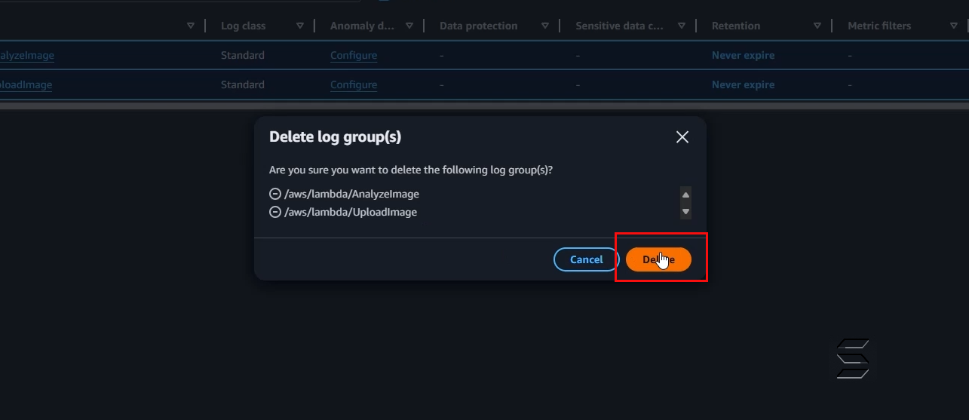Image resolution: width=969 pixels, height=420 pixels.
Task: Sort by the Retention column arrow
Action: pos(817,26)
